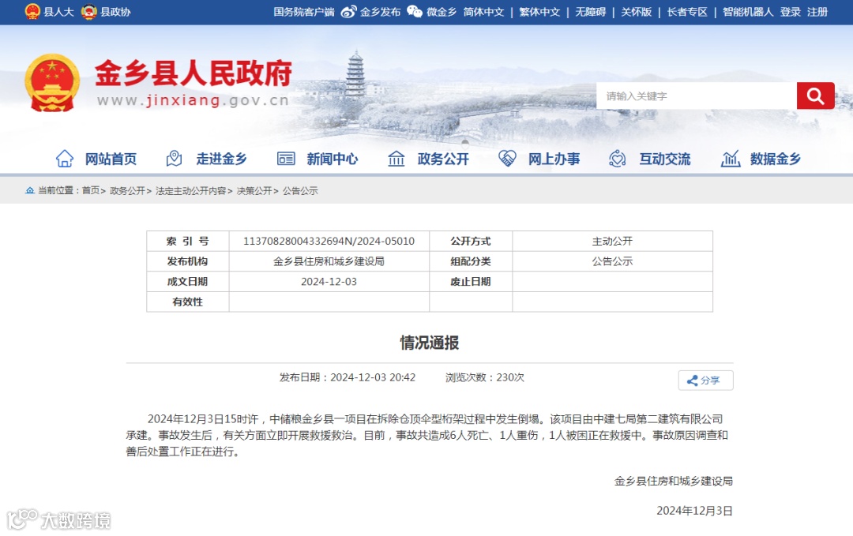
Task: Click the handshake heart icon beside 网上办事
Action: [507, 159]
